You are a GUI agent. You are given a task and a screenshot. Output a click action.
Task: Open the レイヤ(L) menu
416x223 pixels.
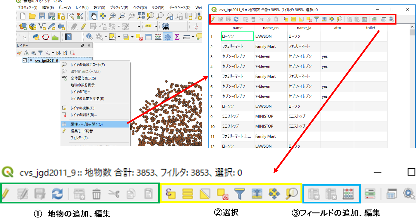pos(82,8)
